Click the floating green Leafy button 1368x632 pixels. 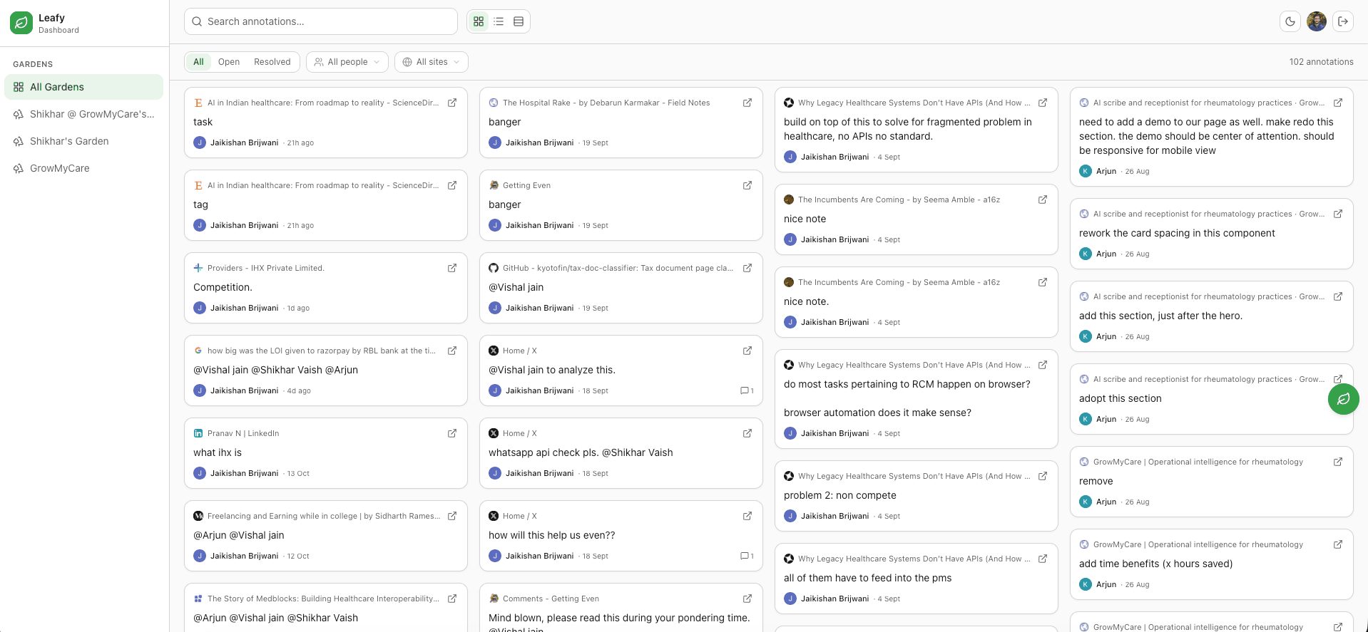point(1344,399)
